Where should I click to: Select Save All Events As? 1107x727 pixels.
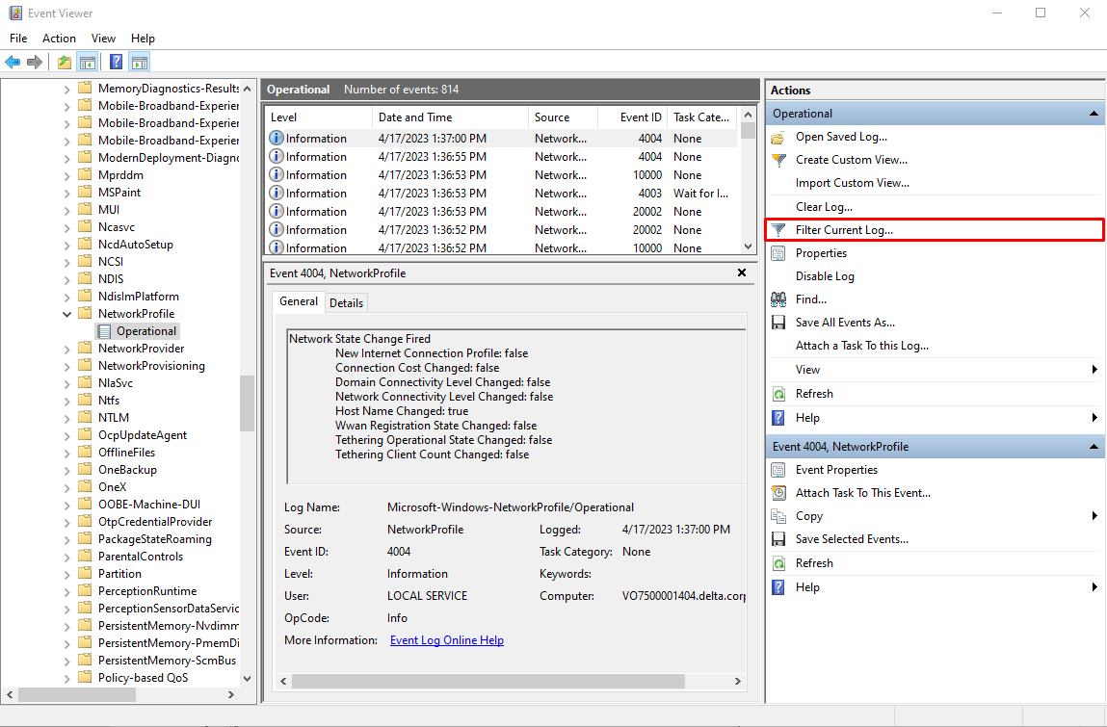[847, 323]
